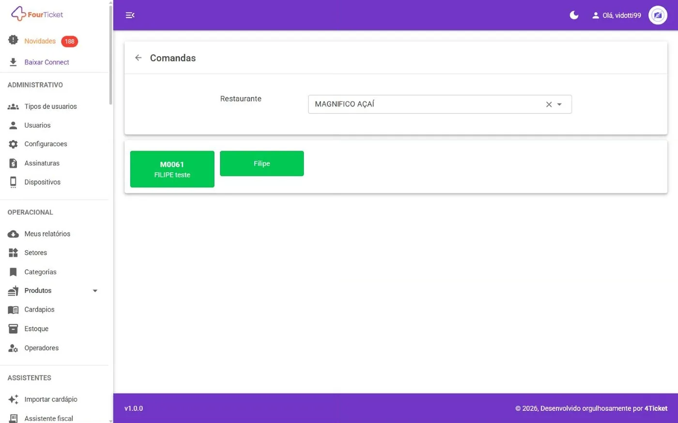Click the Cardapios menu book icon
Image resolution: width=678 pixels, height=423 pixels.
(13, 310)
